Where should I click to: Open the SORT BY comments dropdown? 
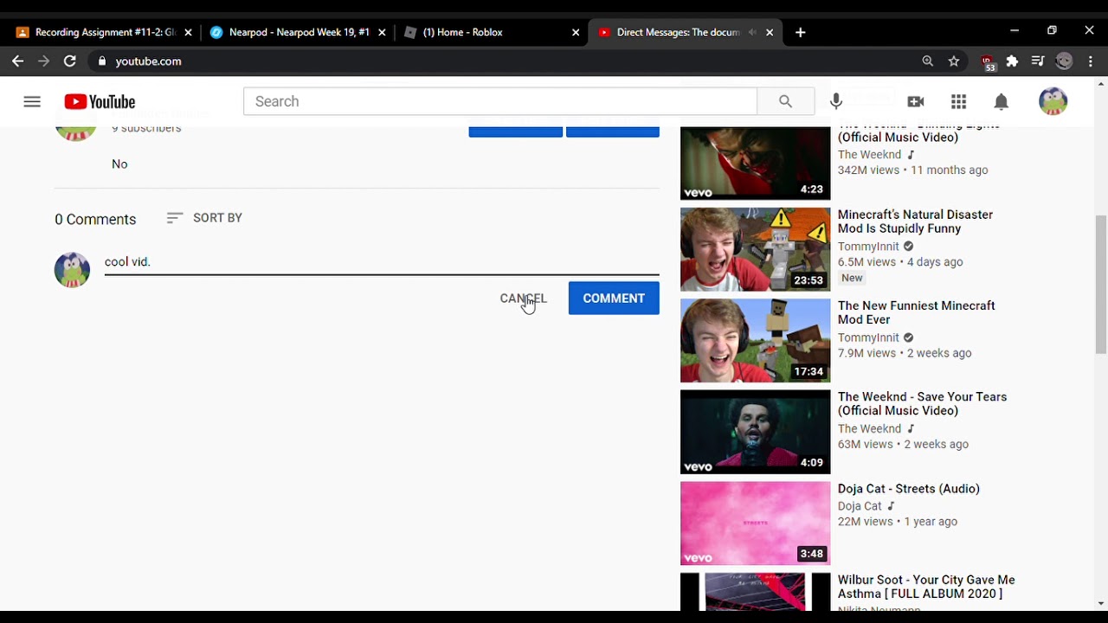[x=204, y=218]
